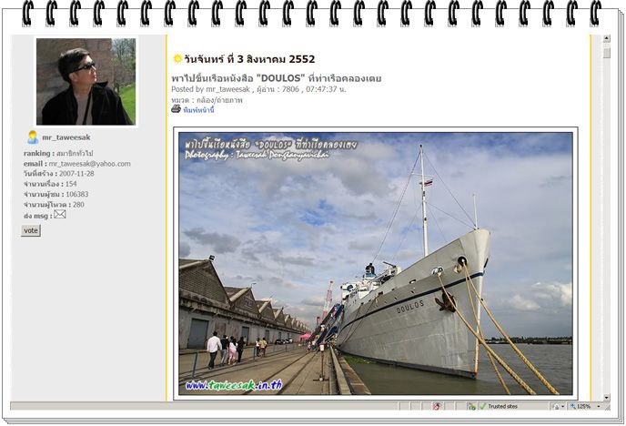
Task: Open the envelope icon to send a message
Action: [x=60, y=215]
